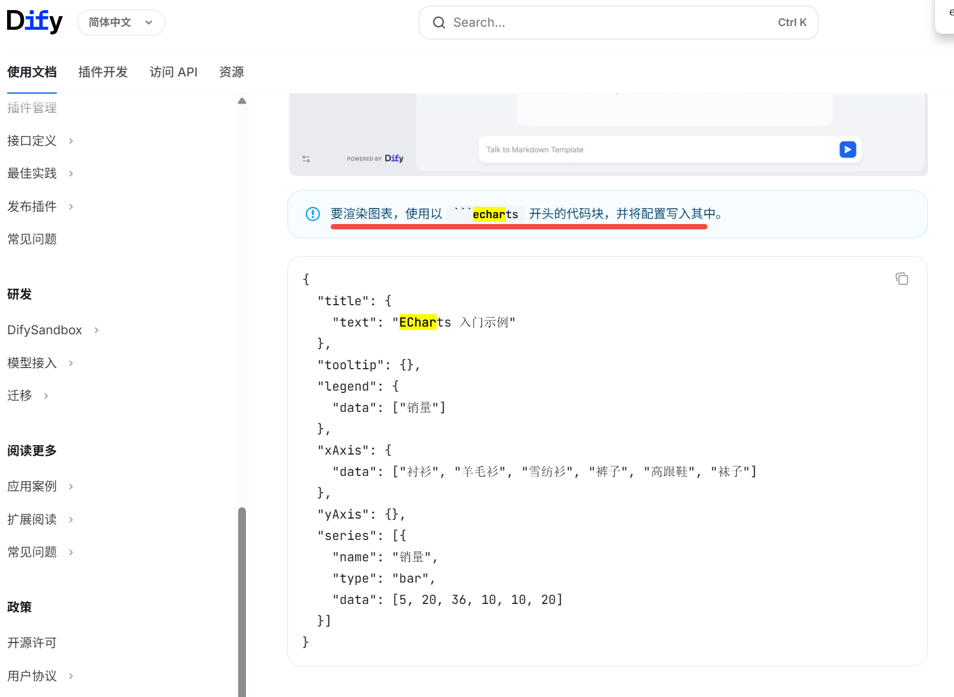Click the 要渲染图表 callout text
Viewport: 954px width, 697px height.
tap(527, 214)
